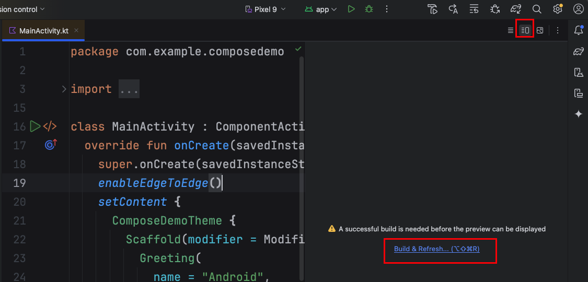Open Running Devices in the right sidebar

(x=578, y=93)
